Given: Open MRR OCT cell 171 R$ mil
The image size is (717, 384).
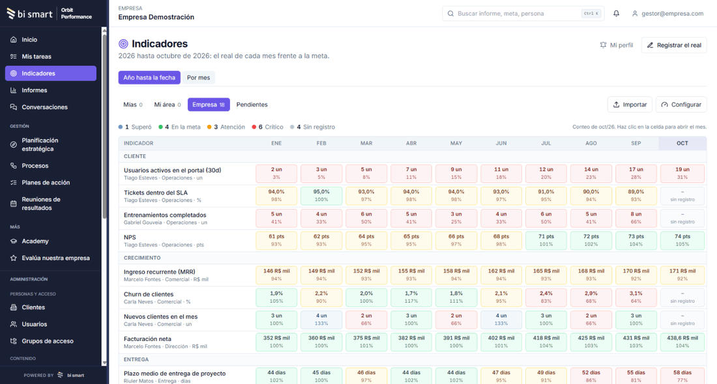Looking at the screenshot, I should pyautogui.click(x=682, y=275).
